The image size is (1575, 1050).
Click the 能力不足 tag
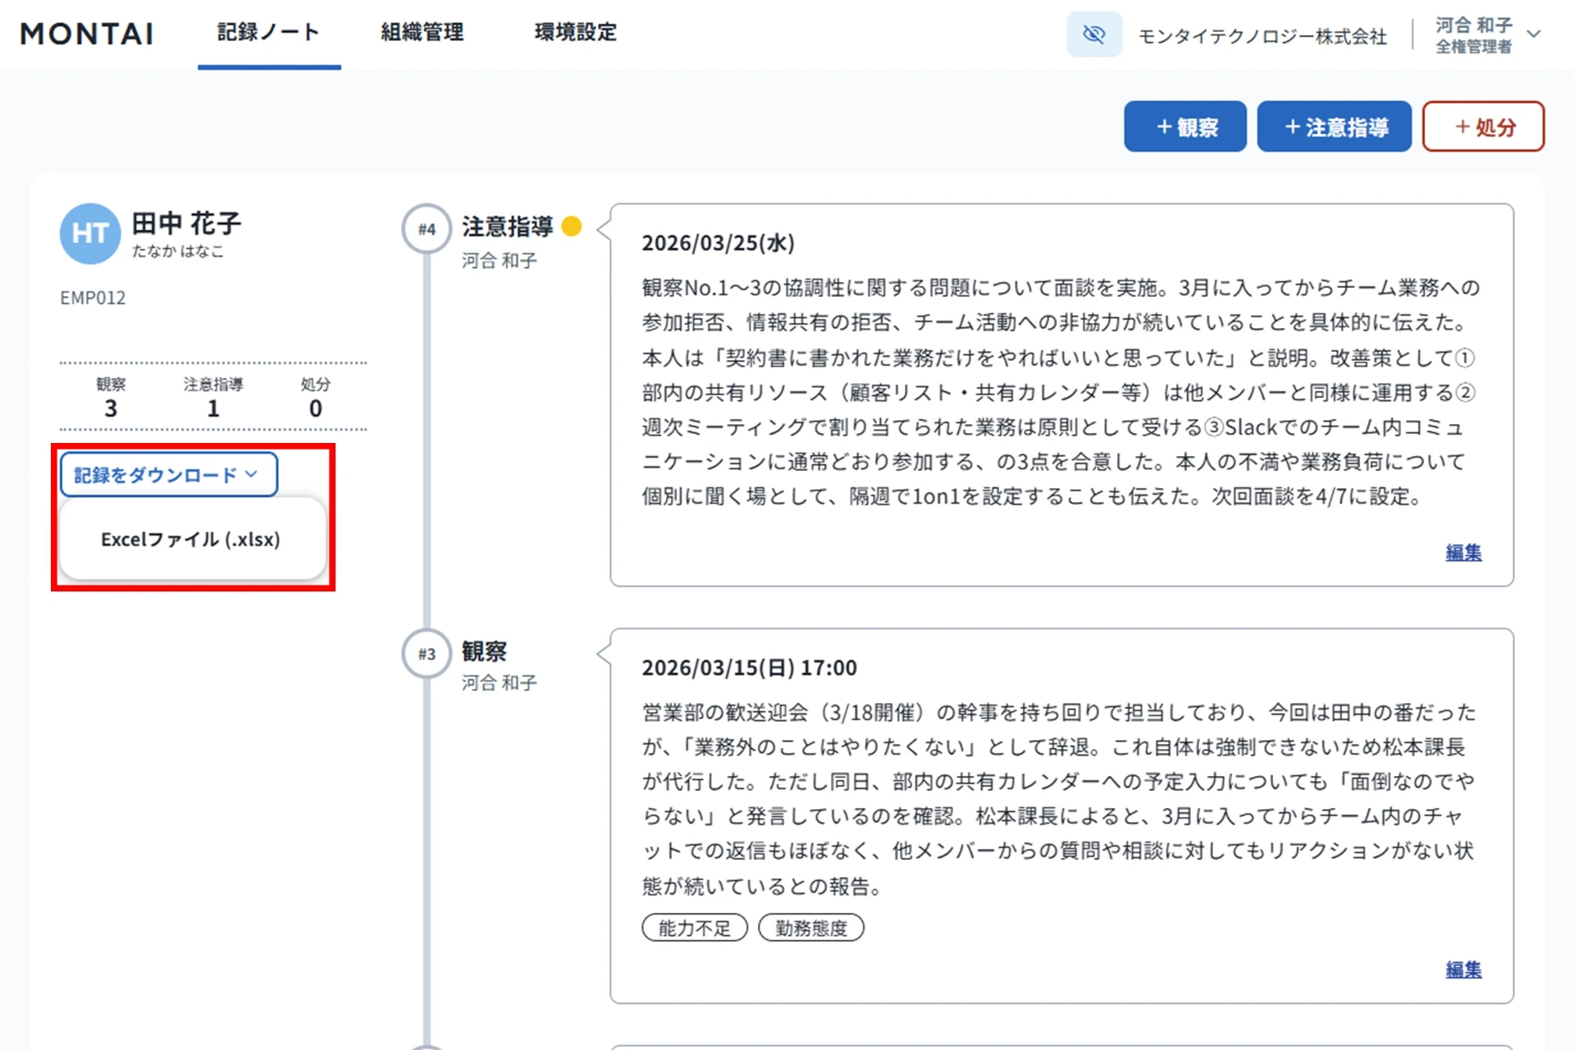[694, 928]
